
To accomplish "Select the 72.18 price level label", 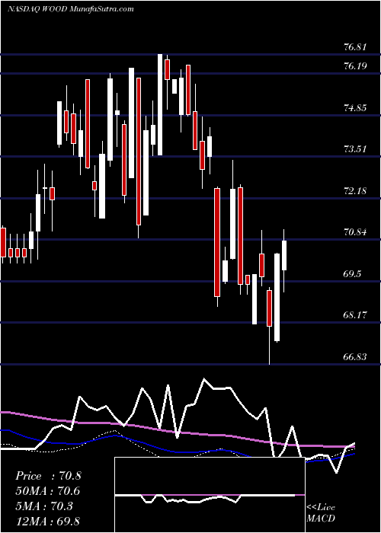I will point(355,191).
